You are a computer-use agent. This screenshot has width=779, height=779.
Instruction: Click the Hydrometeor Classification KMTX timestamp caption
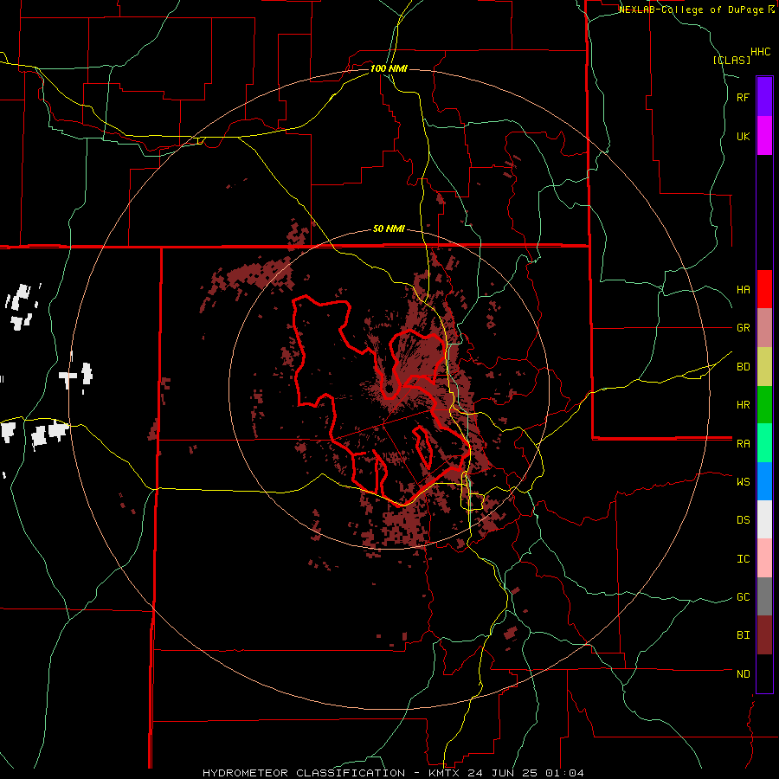click(x=393, y=773)
